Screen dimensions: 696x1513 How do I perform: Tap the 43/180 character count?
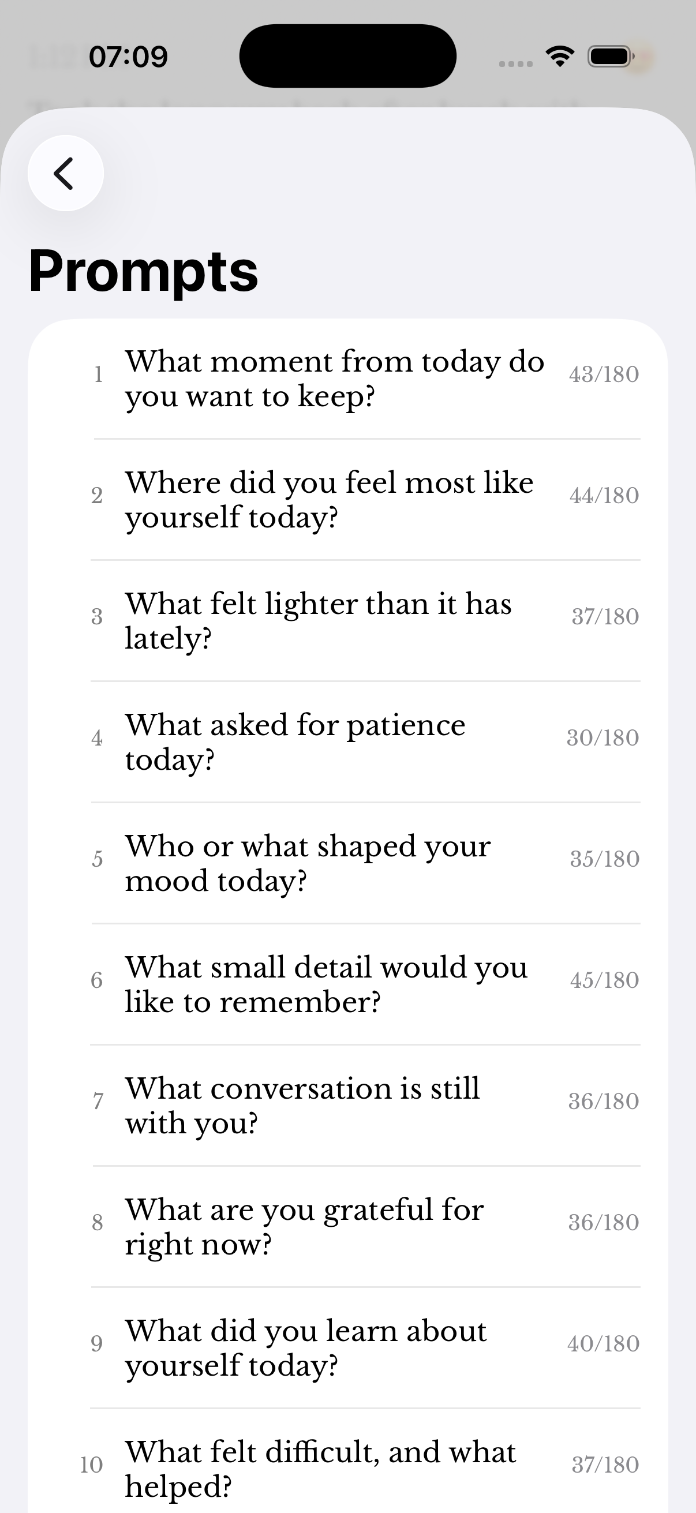pyautogui.click(x=604, y=374)
